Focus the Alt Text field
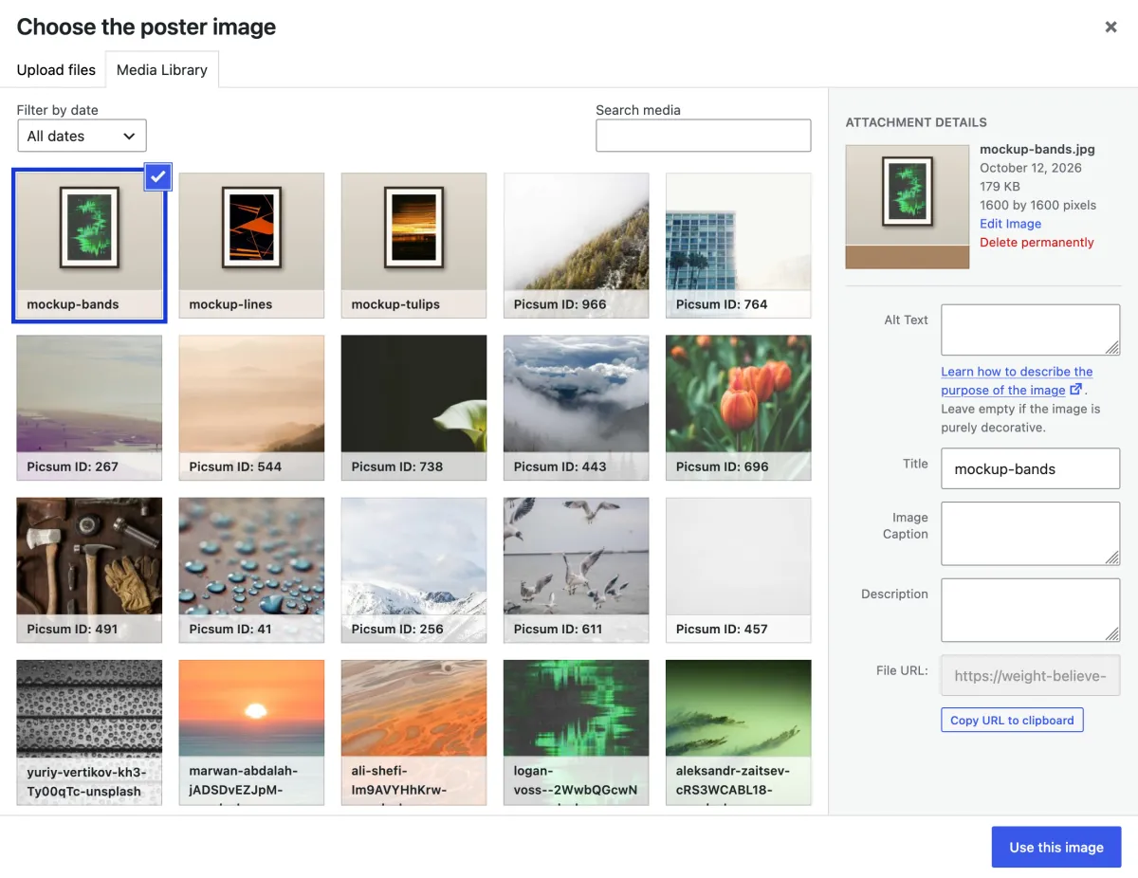Image resolution: width=1138 pixels, height=878 pixels. click(x=1030, y=330)
